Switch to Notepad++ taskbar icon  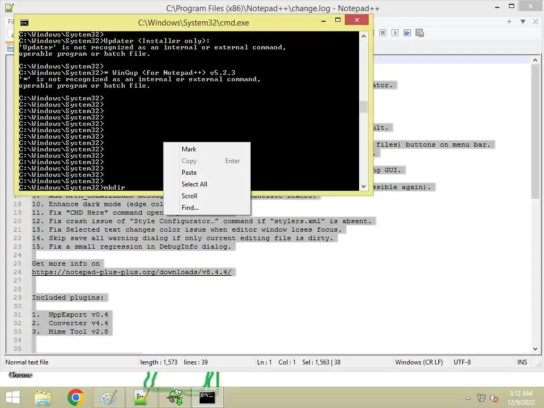[141, 397]
